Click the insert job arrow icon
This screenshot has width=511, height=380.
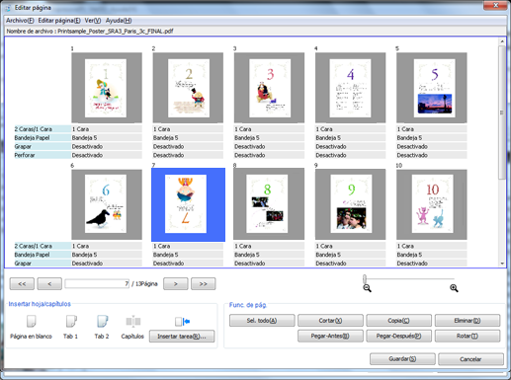(x=182, y=321)
